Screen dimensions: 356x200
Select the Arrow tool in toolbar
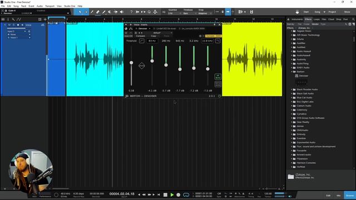click(x=80, y=12)
